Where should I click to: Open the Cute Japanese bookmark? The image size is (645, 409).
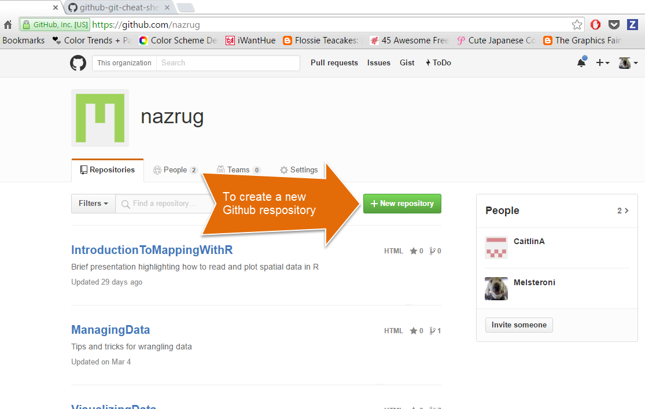coord(496,40)
